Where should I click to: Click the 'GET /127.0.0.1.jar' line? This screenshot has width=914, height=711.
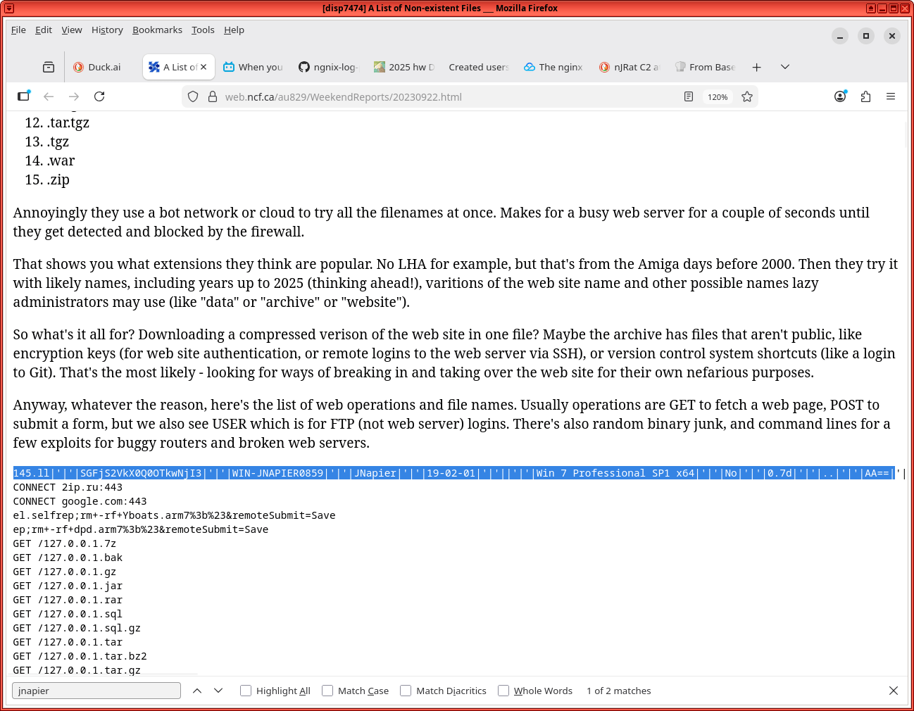68,586
